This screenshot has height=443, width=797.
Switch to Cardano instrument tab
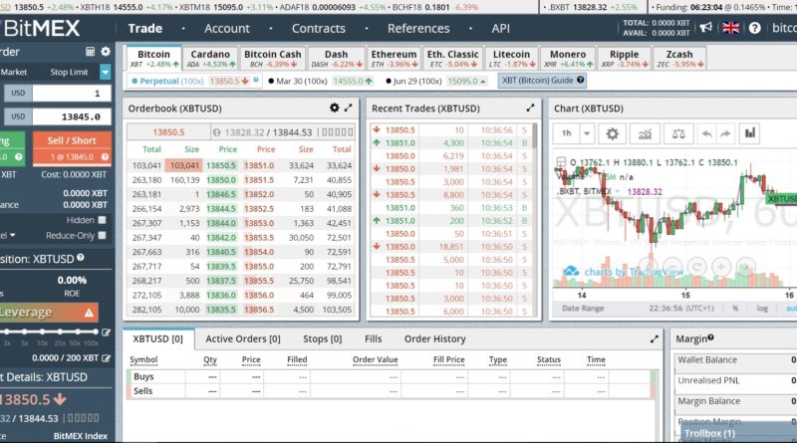tap(210, 59)
